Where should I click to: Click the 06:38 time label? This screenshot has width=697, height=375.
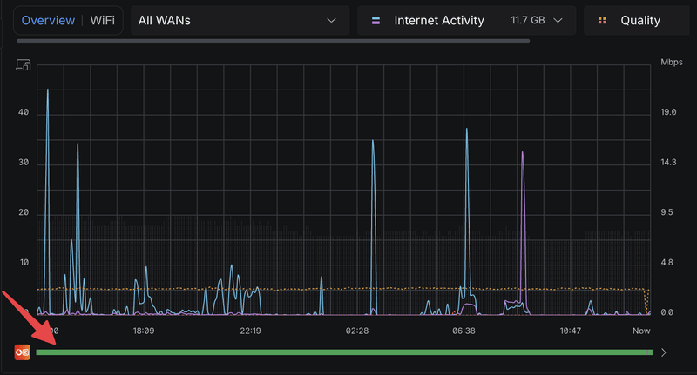(464, 331)
